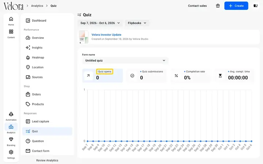The height and width of the screenshot is (164, 263).
Task: Expand the date range Sep 7 - Oct 6 dropdown
Action: click(x=100, y=23)
